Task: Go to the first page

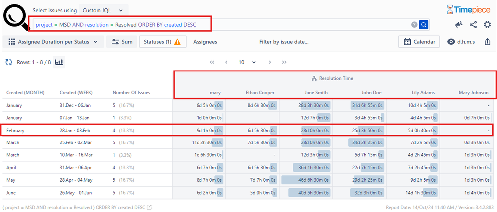Action: pos(212,62)
